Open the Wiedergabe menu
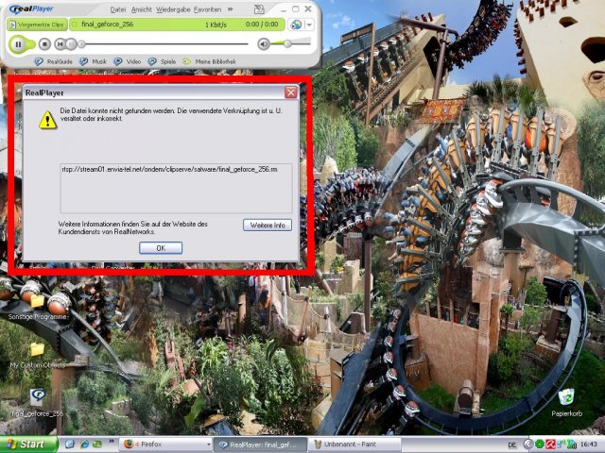This screenshot has height=453, width=605. pyautogui.click(x=172, y=9)
